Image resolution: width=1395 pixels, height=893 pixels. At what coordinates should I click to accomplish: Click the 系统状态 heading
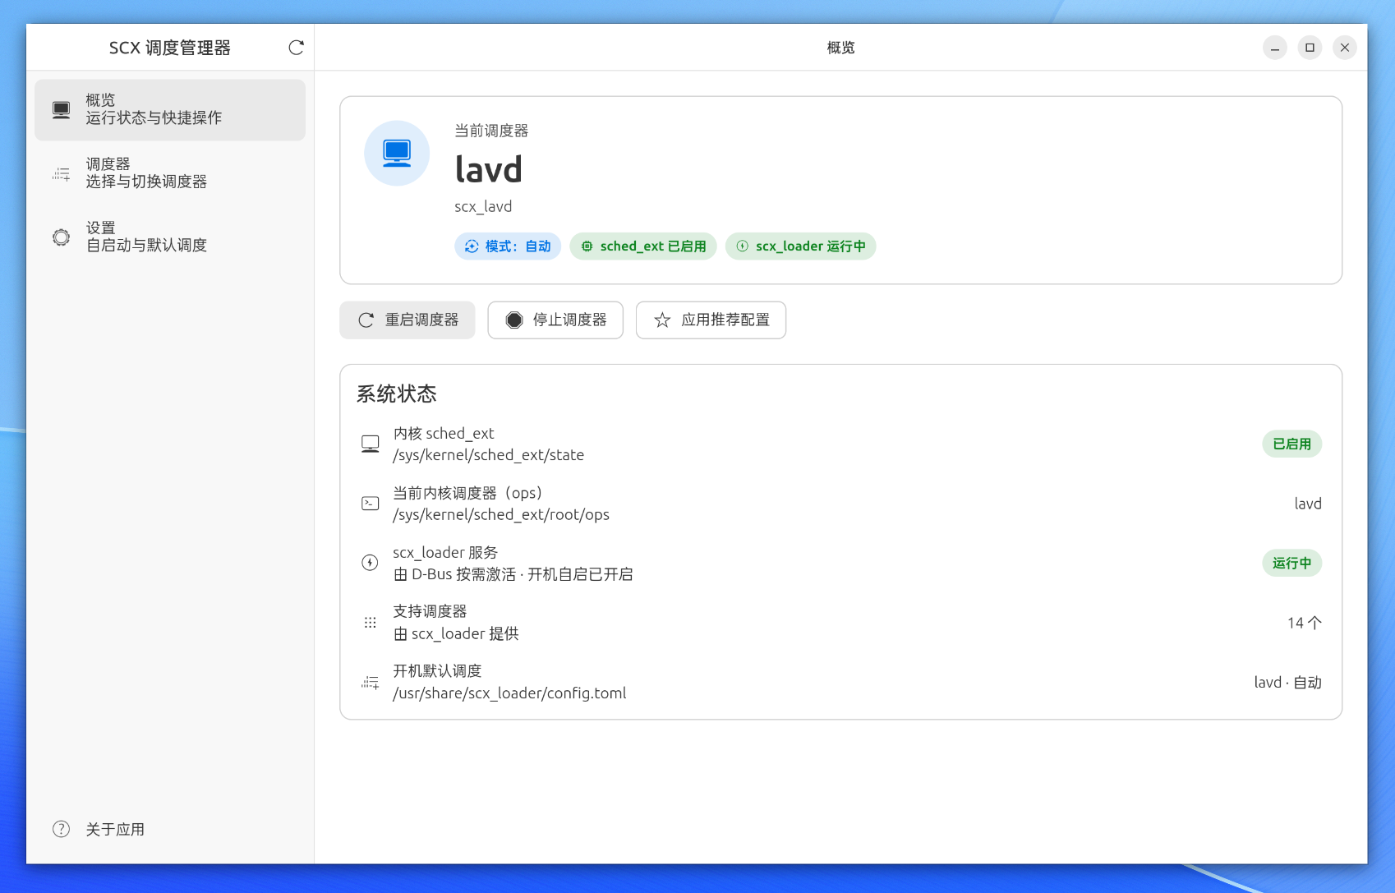point(397,394)
